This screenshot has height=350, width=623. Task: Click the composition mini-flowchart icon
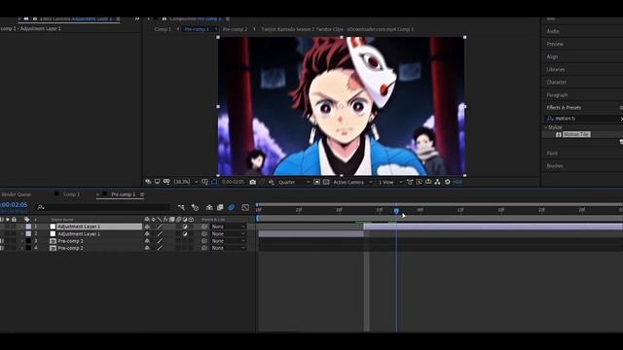click(x=181, y=207)
